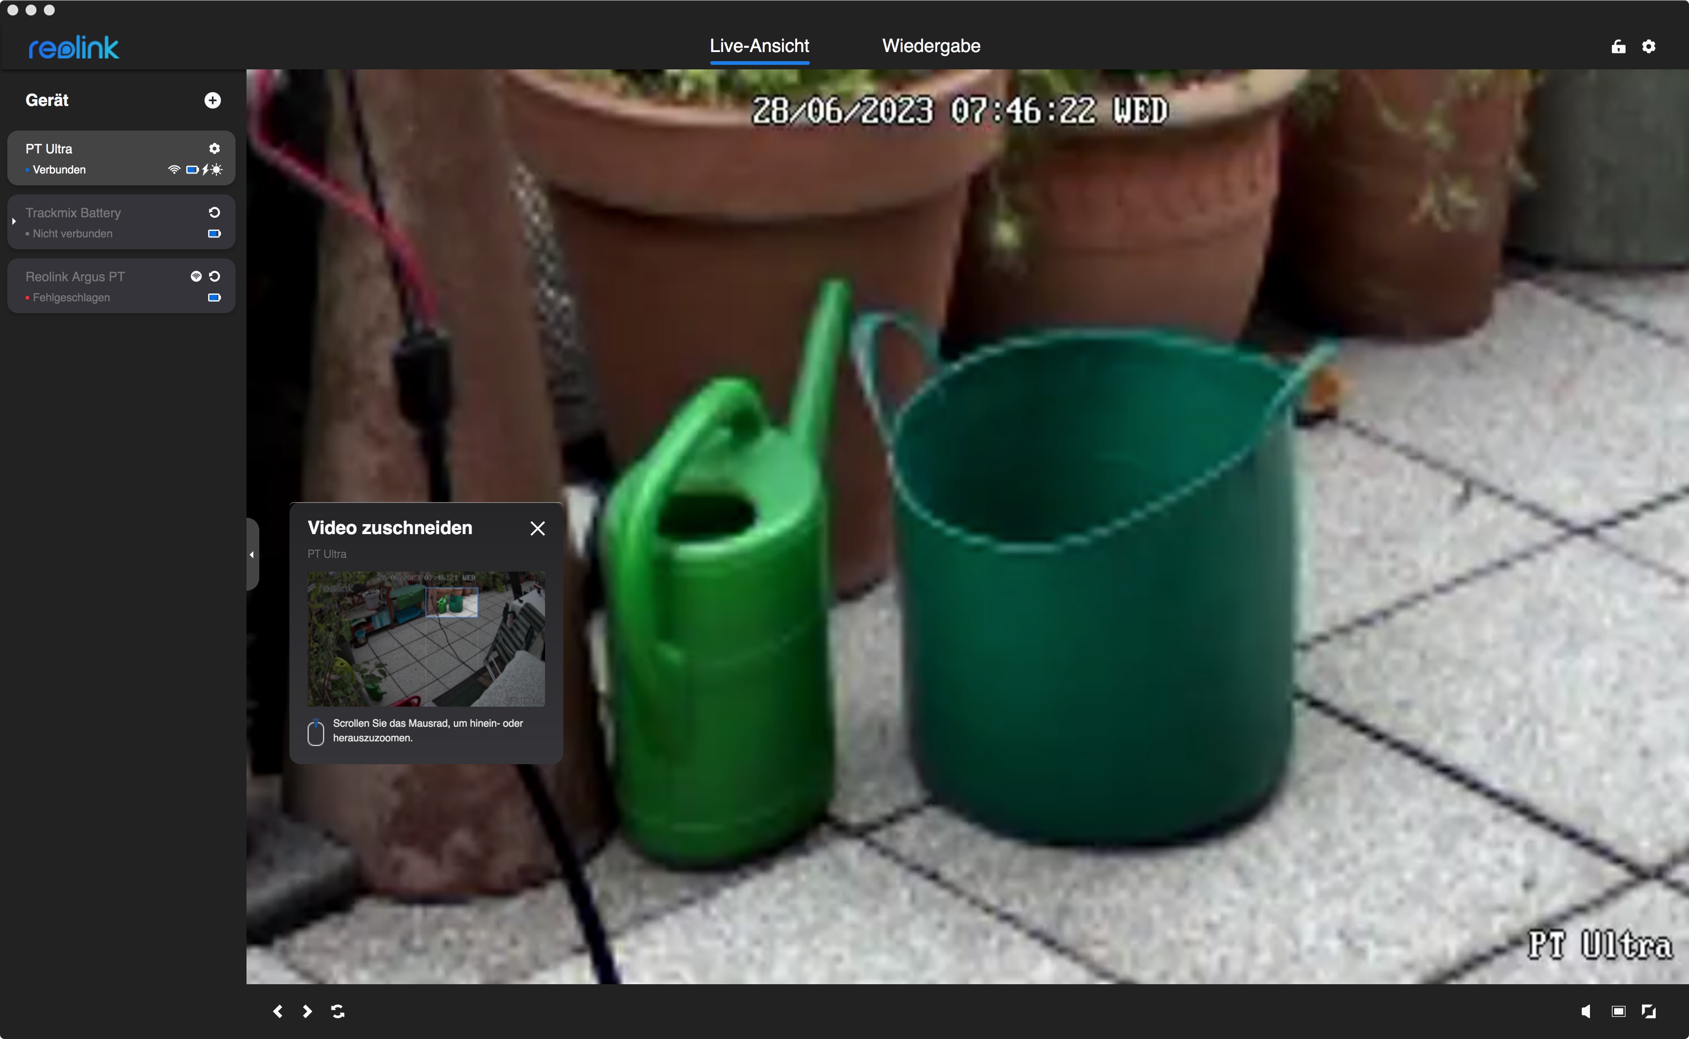Retry connection for Trackmix Battery

pos(215,212)
